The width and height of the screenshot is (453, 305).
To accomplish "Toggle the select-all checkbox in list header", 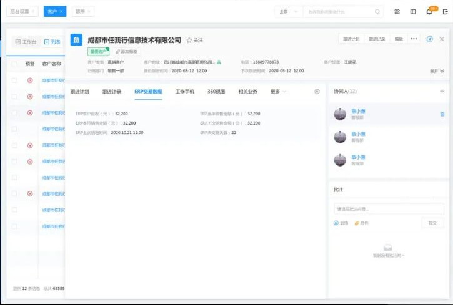I will coord(14,64).
